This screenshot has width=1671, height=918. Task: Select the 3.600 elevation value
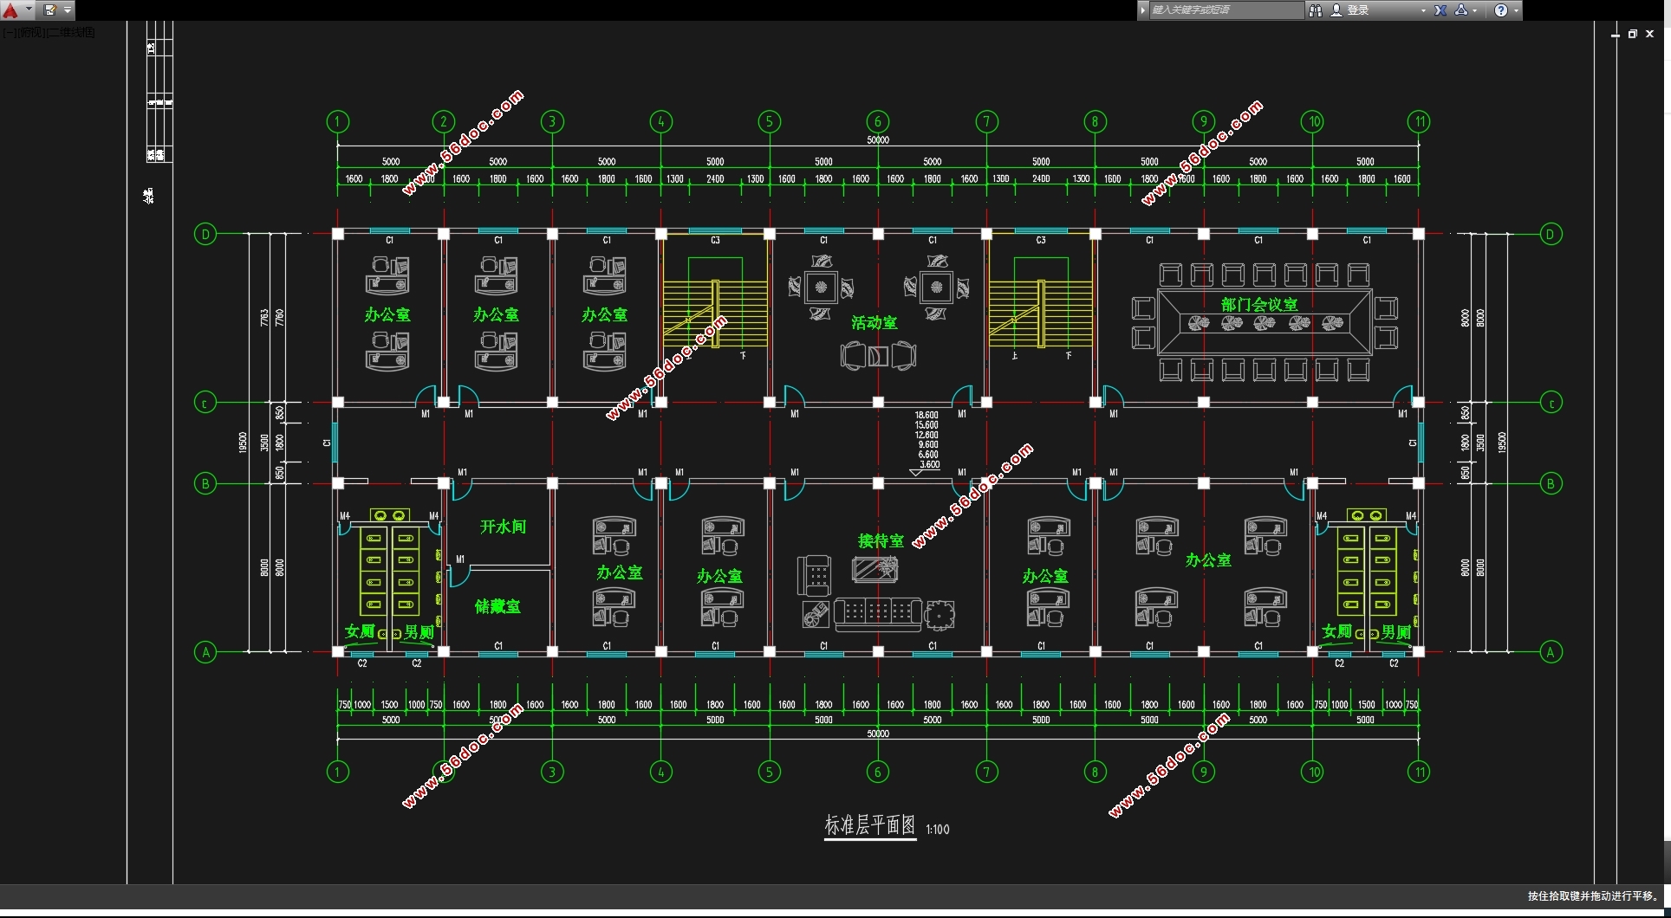pos(929,464)
